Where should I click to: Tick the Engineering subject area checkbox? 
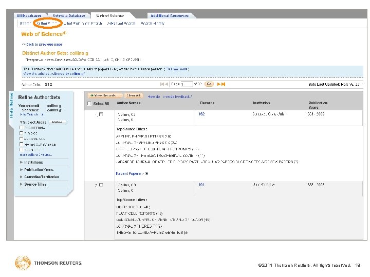[x=21, y=127]
